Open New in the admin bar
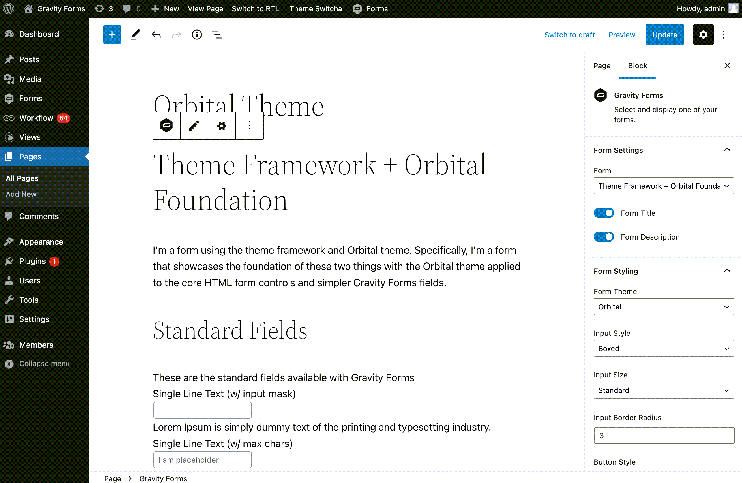Viewport: 742px width, 483px height. pyautogui.click(x=165, y=8)
